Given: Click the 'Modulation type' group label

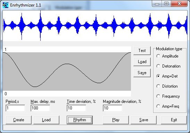Looking at the screenshot, I should click(x=169, y=49).
